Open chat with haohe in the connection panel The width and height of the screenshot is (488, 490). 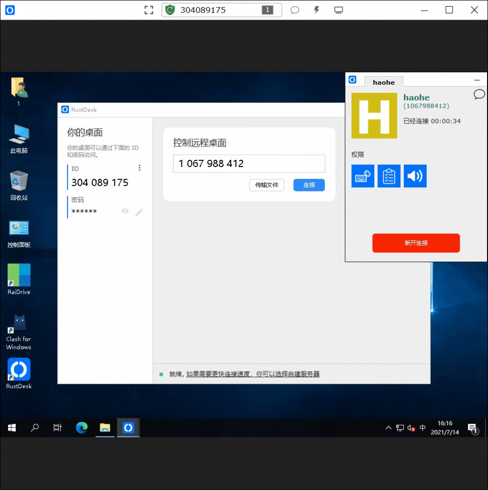479,94
